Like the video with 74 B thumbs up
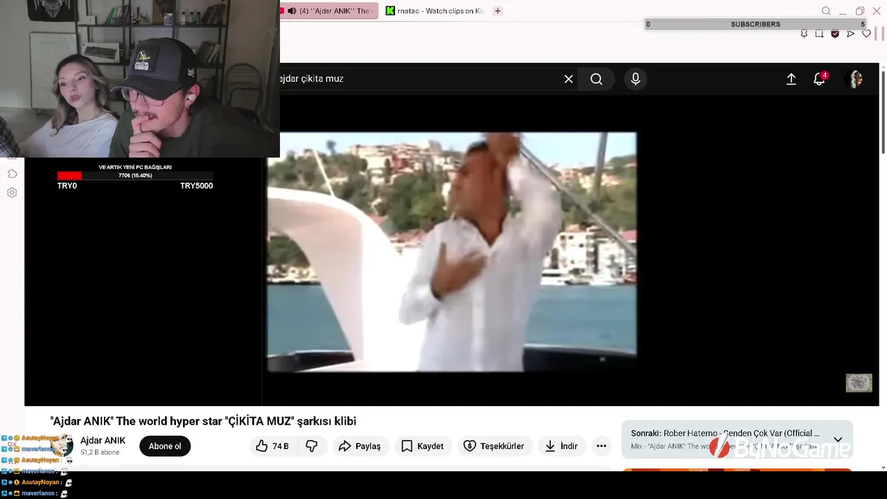Image resolution: width=887 pixels, height=499 pixels. pos(272,446)
